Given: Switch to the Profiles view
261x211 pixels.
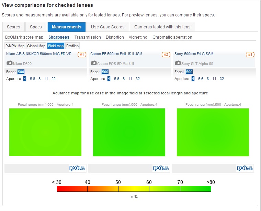Looking at the screenshot, I should (x=72, y=46).
